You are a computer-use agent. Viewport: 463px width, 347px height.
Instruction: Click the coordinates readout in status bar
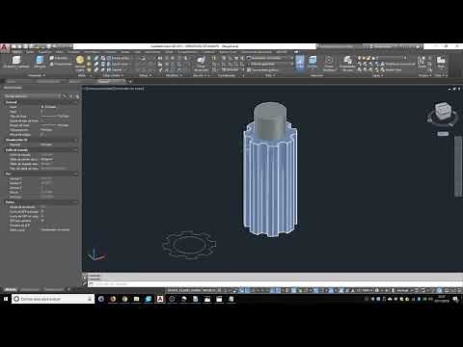190,290
